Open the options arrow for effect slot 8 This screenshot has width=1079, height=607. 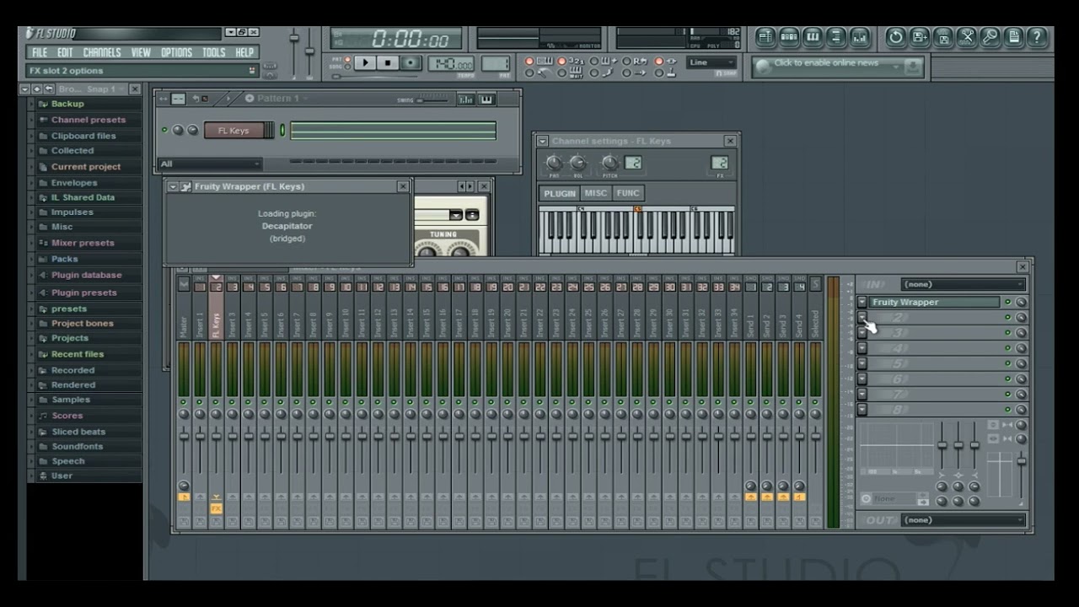click(862, 410)
